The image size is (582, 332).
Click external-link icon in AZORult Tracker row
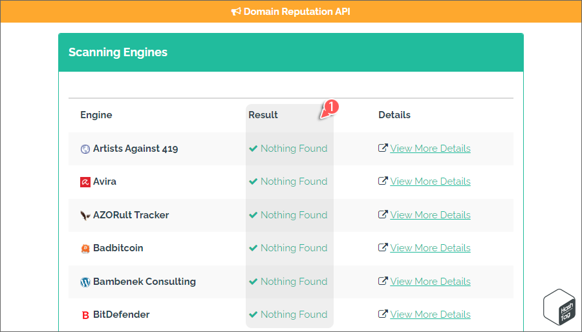(383, 214)
